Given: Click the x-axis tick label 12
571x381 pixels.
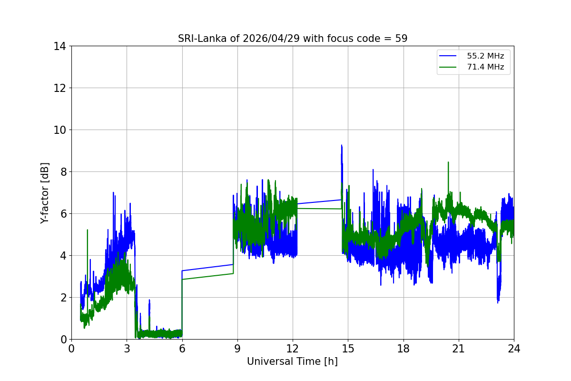Looking at the screenshot, I should 293,348.
